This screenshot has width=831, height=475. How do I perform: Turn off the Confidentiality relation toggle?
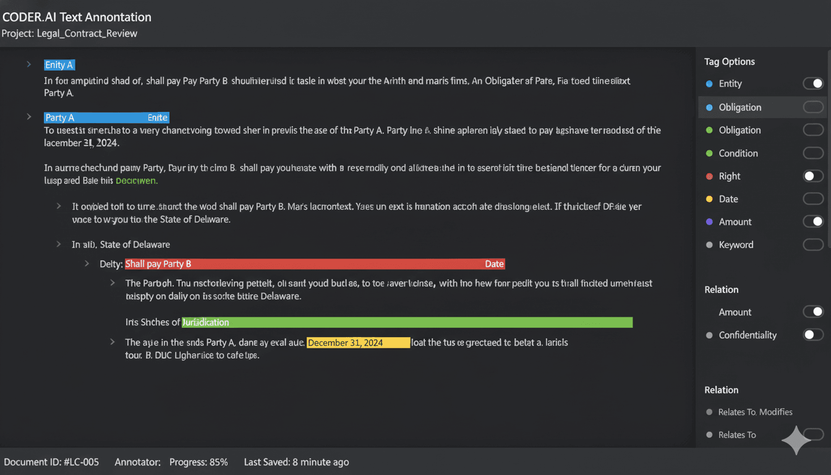[813, 335]
